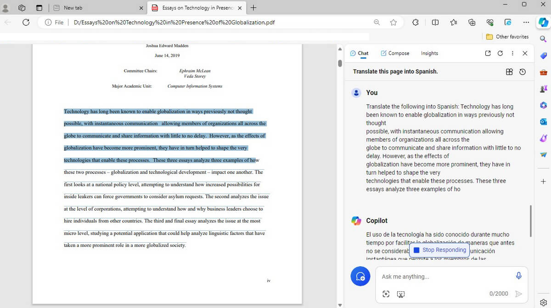Image resolution: width=551 pixels, height=308 pixels.
Task: Close the New tab browser tab
Action: (141, 8)
